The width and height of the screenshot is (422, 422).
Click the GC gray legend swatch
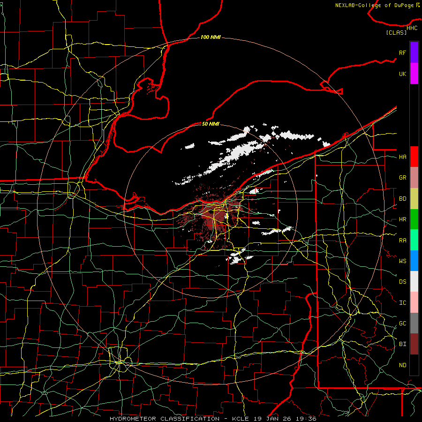pos(414,323)
